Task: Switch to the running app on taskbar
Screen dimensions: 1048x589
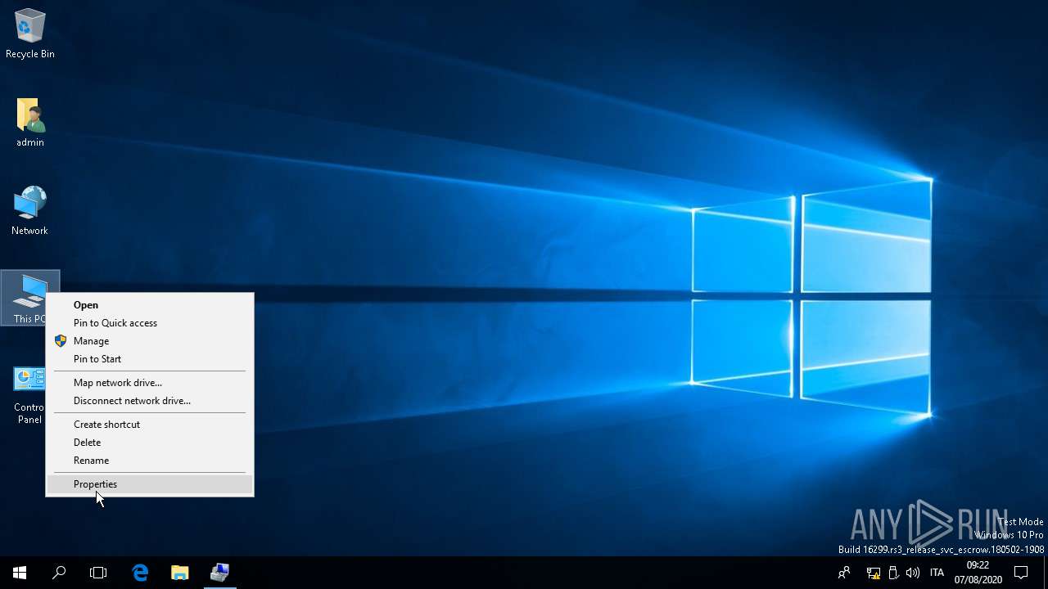Action: pyautogui.click(x=219, y=573)
